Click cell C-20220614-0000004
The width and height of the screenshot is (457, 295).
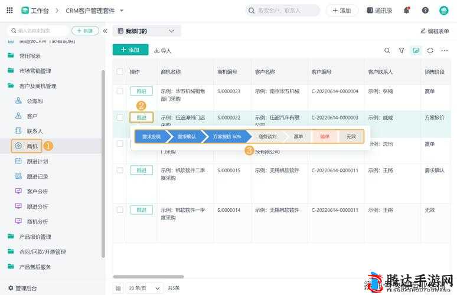click(x=335, y=91)
